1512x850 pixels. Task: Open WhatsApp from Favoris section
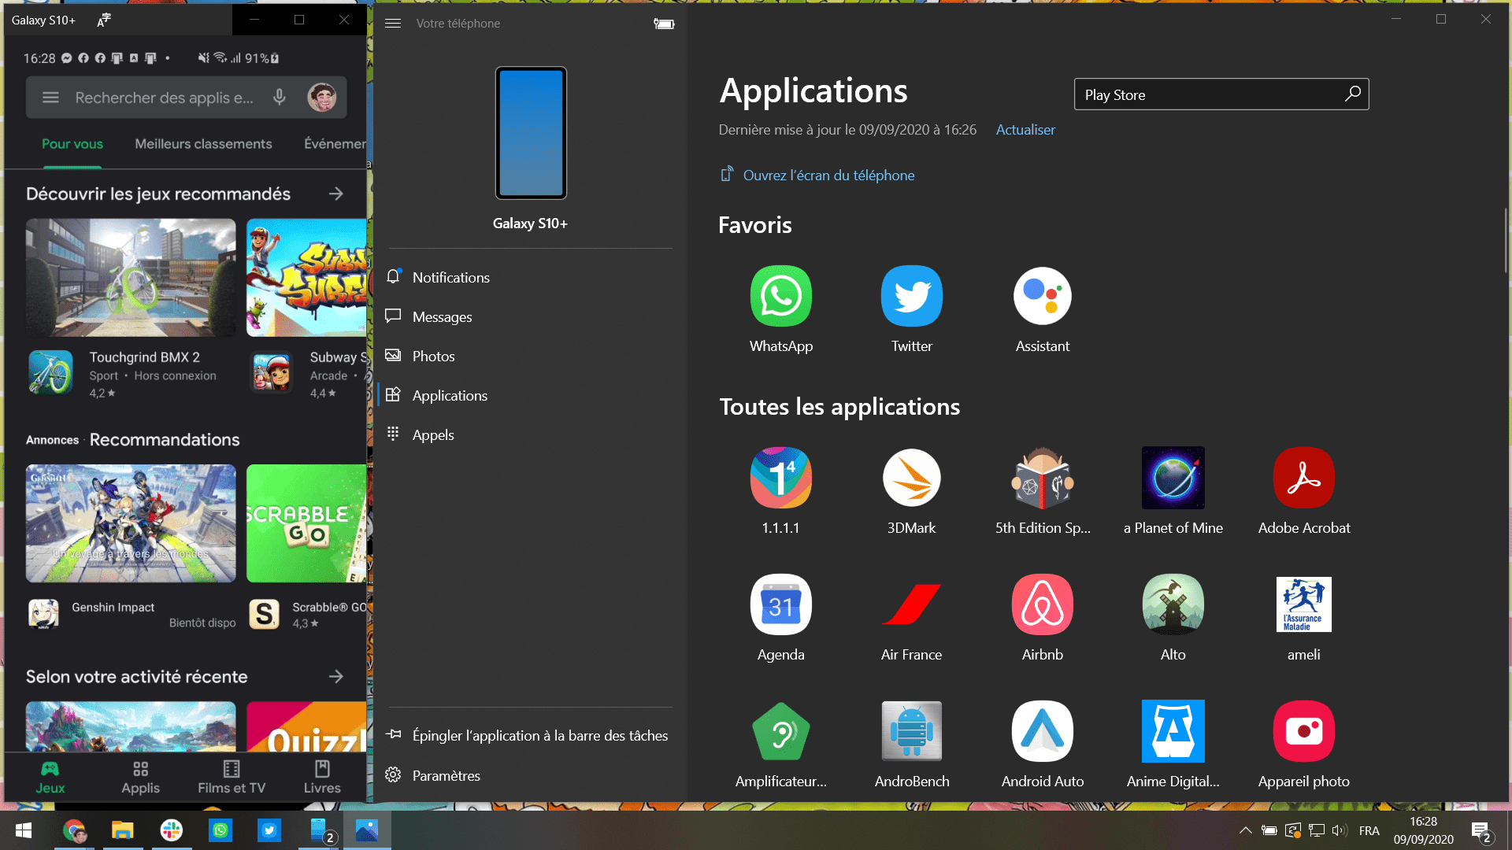pos(781,296)
